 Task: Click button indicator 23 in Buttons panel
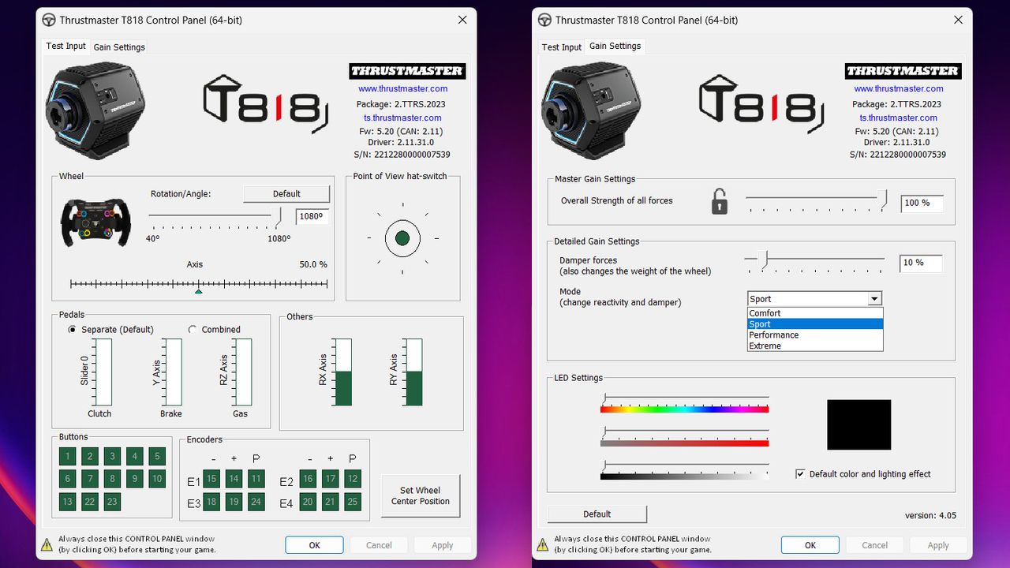point(112,501)
